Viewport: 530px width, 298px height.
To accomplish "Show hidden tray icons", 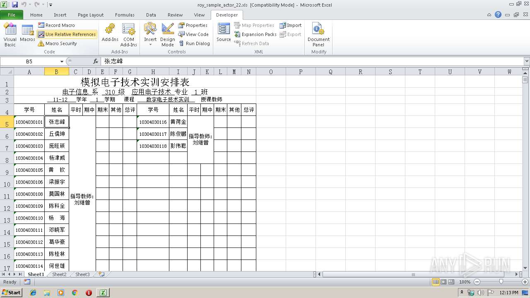I will coord(462,293).
